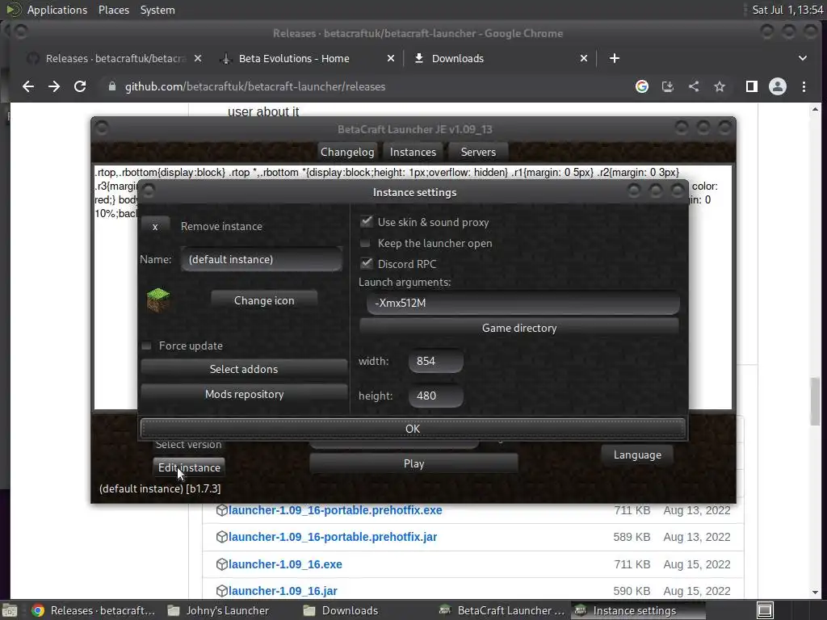Click package icon next to launcher-1.09_16-portable.prehotfix.jar
Viewport: 827px width, 620px height.
221,537
